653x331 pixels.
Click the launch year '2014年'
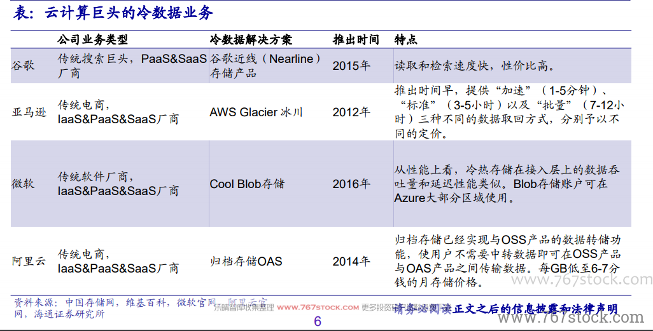click(351, 261)
